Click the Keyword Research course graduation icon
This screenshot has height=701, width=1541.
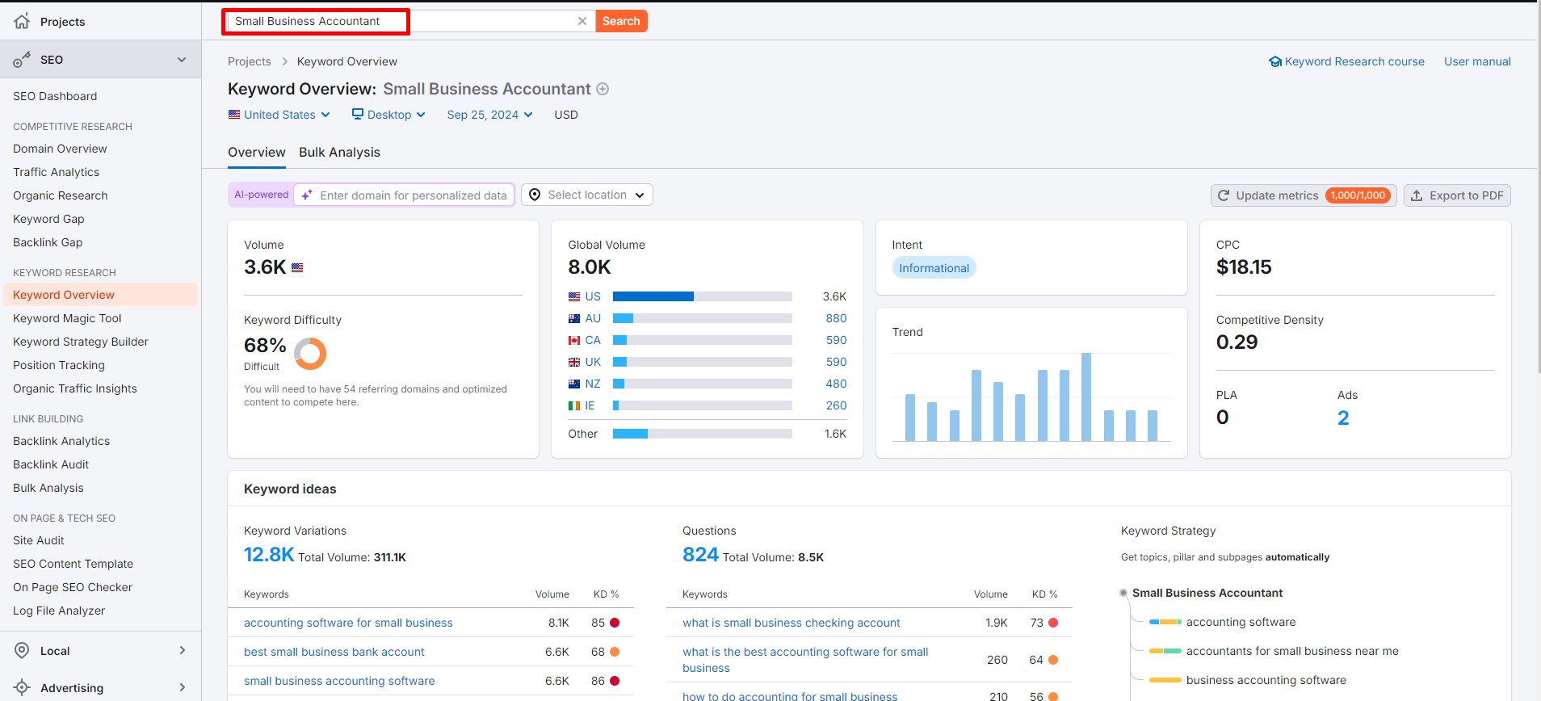coord(1275,61)
